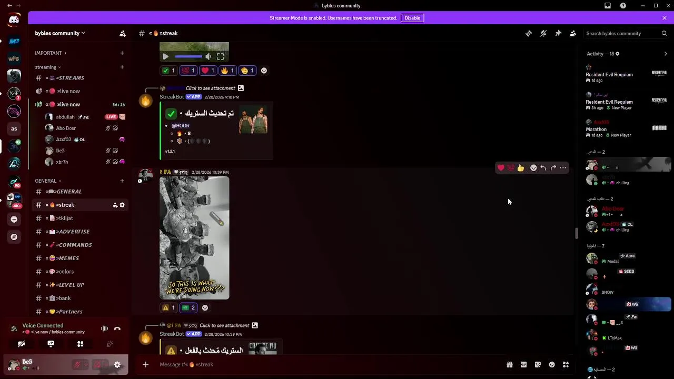Viewport: 674px width, 379px height.
Task: Start an activity icon in voice panel
Action: (80, 344)
